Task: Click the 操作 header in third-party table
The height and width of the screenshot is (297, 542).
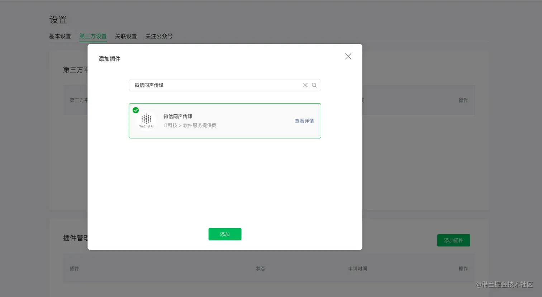Action: click(463, 100)
